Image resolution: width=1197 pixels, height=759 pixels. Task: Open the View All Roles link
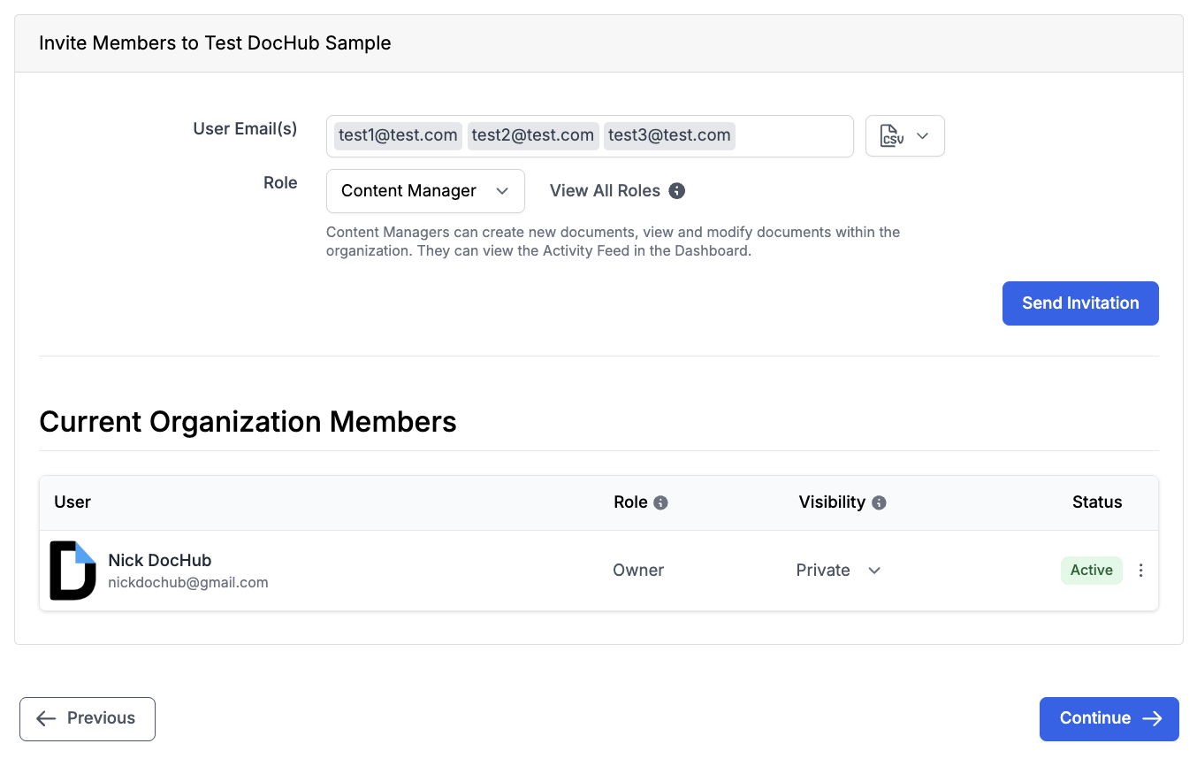pyautogui.click(x=605, y=190)
